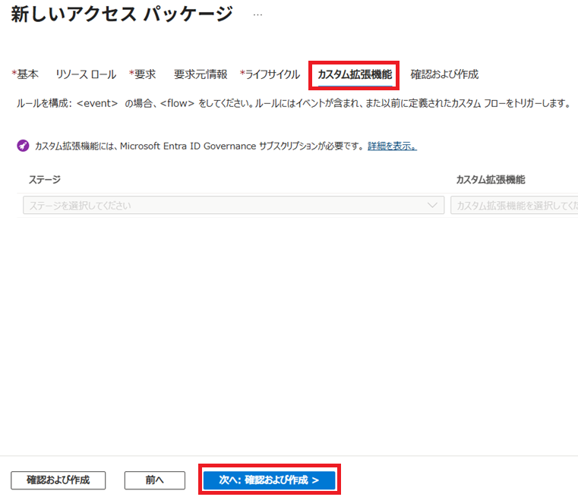Click the 前へ button
Image resolution: width=578 pixels, height=497 pixels.
155,480
